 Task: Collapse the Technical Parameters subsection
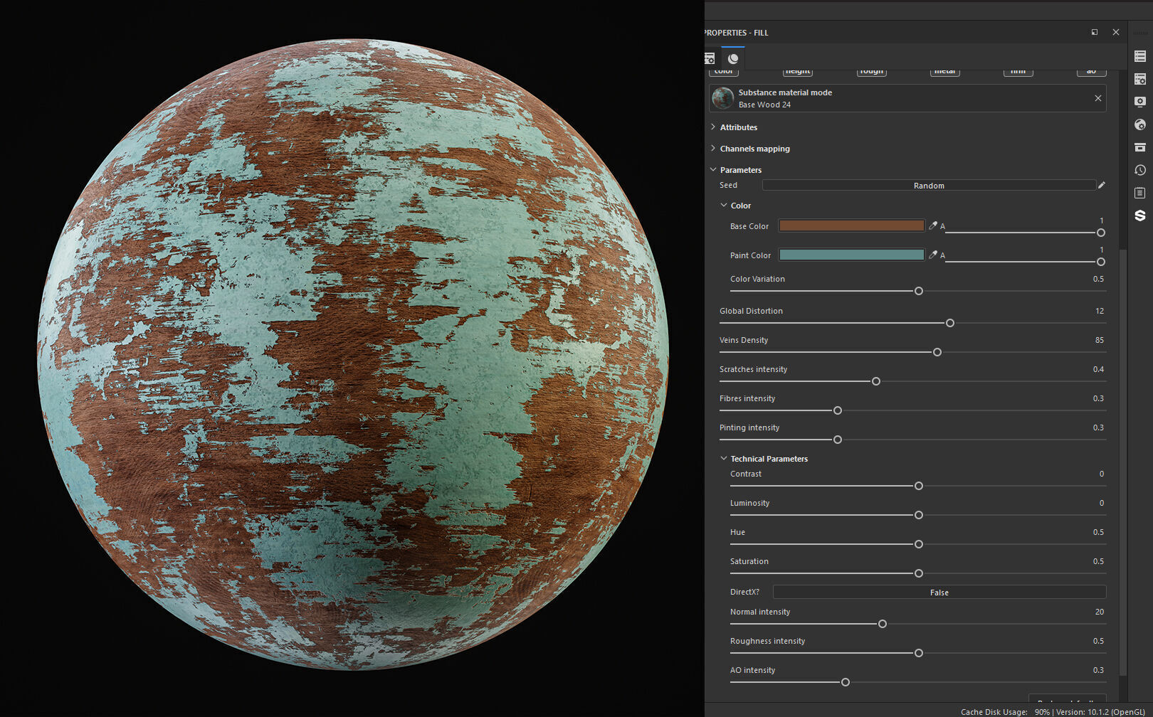click(x=724, y=459)
